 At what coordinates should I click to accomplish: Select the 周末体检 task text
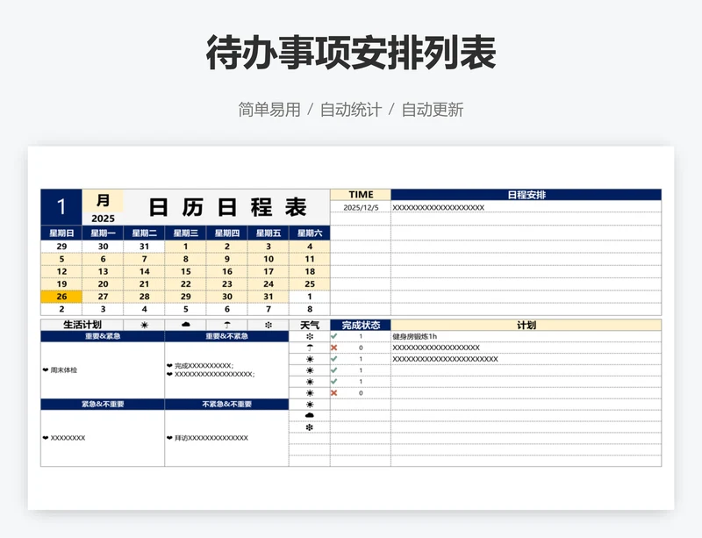63,370
